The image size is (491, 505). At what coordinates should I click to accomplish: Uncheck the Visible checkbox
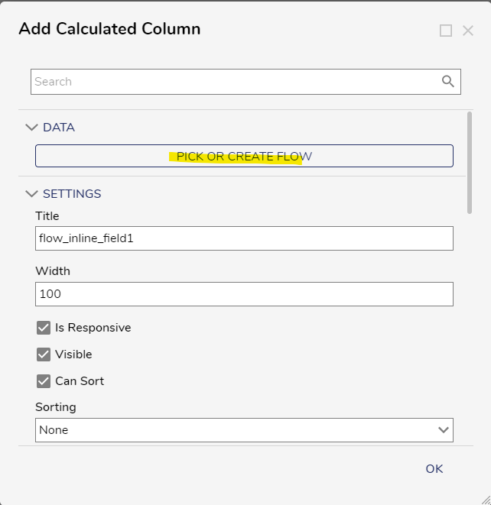[x=43, y=354]
